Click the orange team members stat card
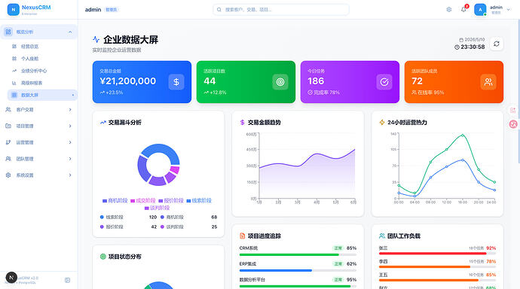 (x=454, y=82)
